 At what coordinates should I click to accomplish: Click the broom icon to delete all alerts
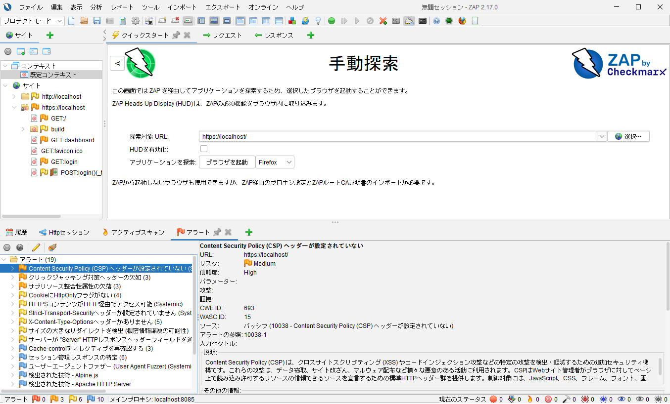pos(52,247)
